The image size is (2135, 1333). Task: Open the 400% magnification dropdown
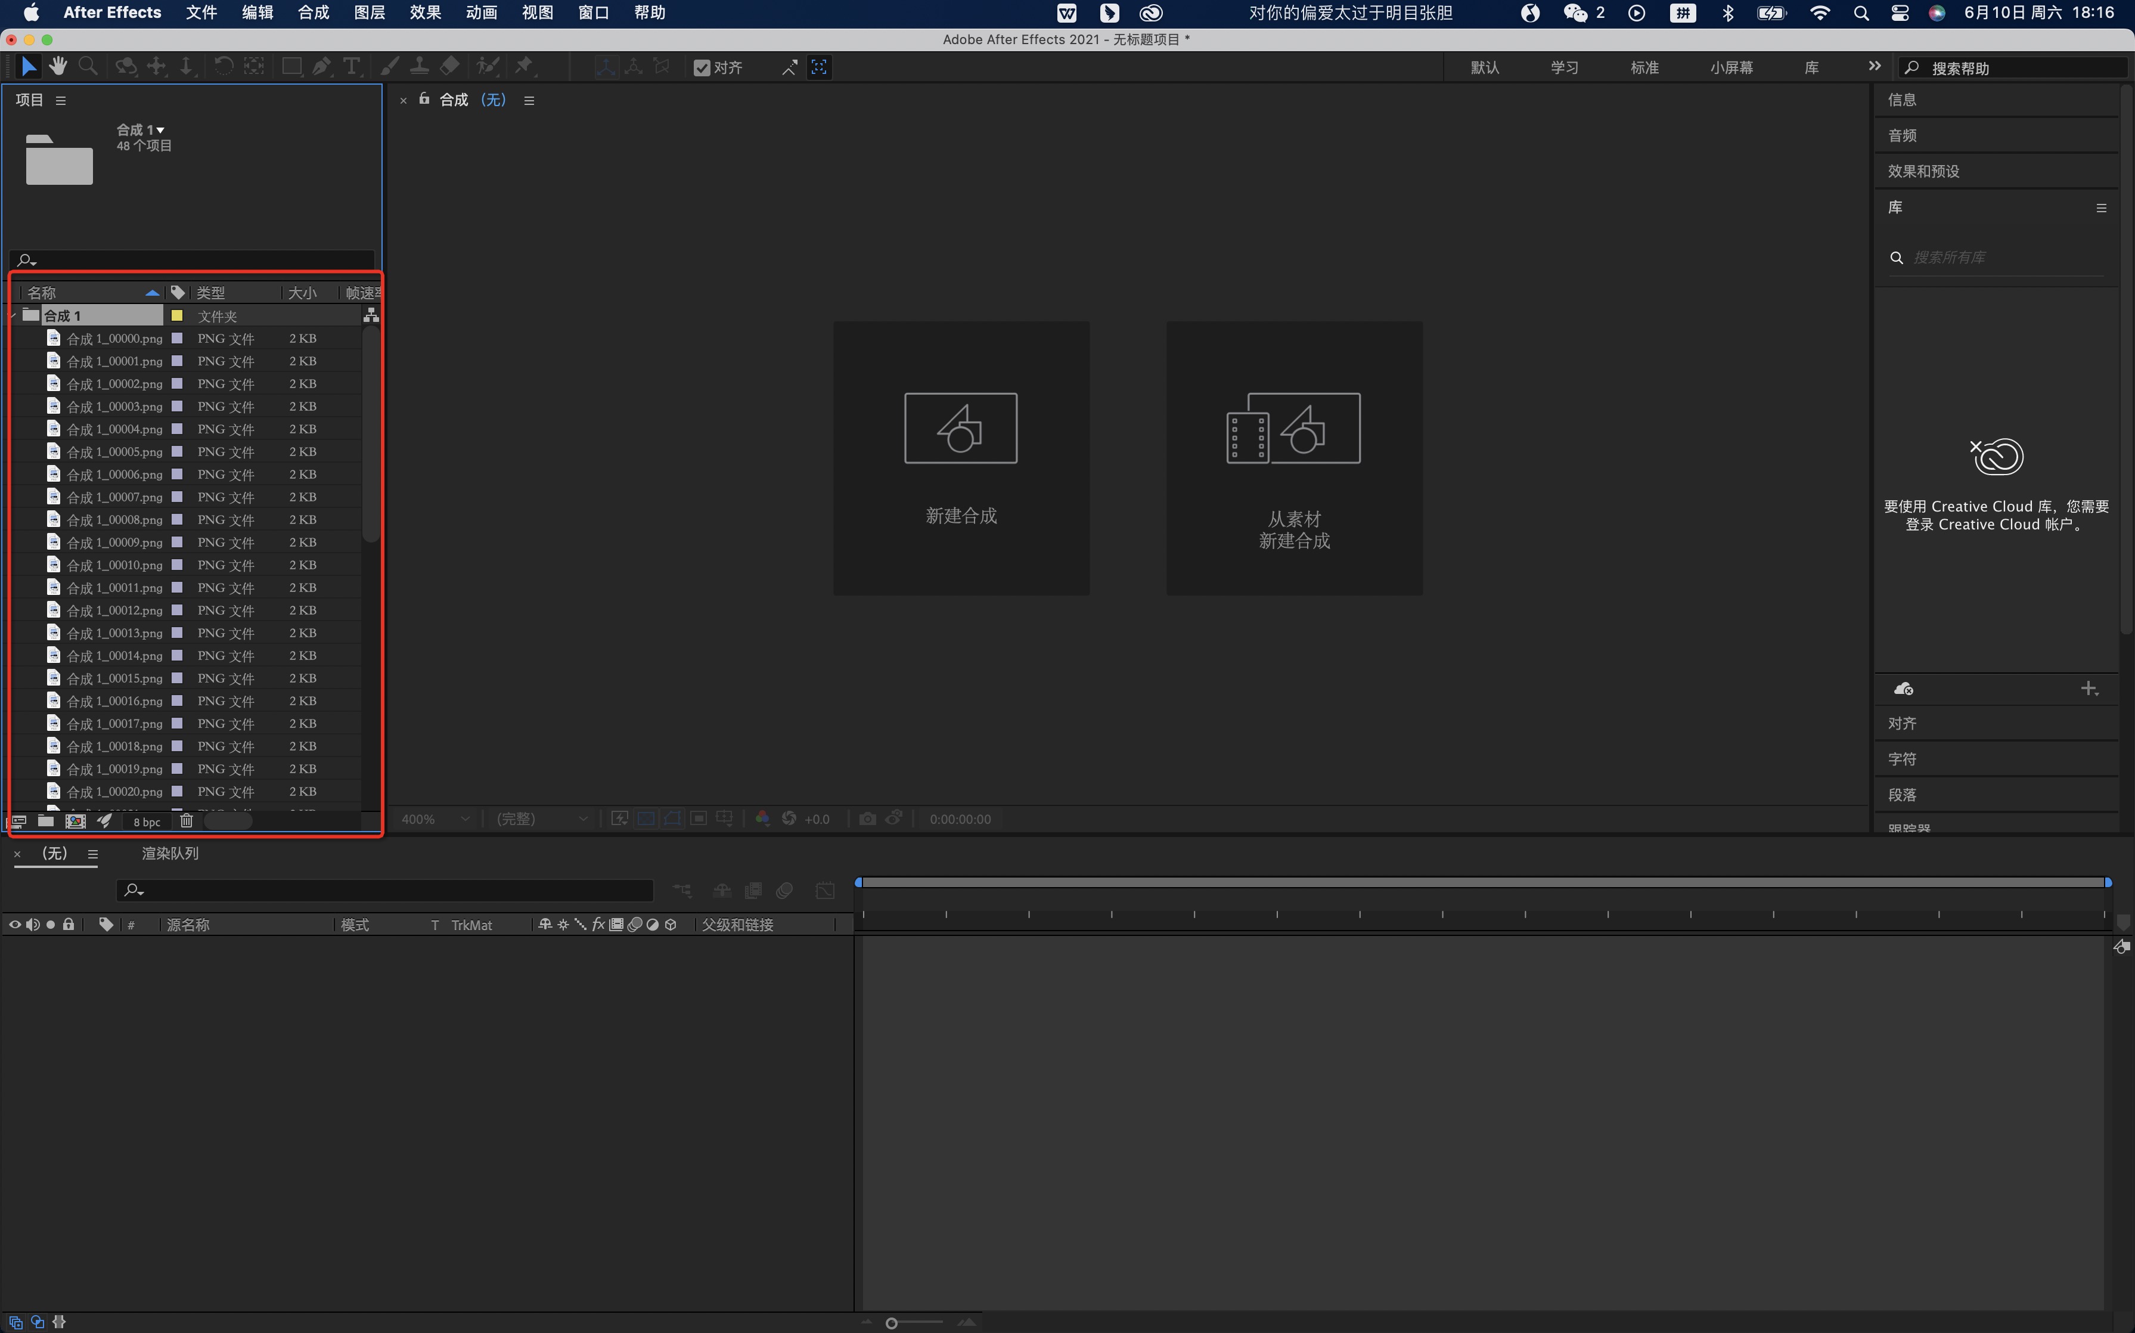436,819
